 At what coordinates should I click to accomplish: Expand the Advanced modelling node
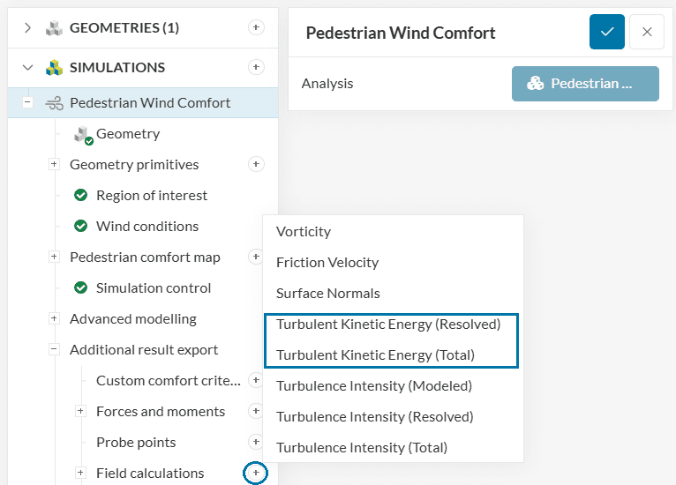pos(54,318)
